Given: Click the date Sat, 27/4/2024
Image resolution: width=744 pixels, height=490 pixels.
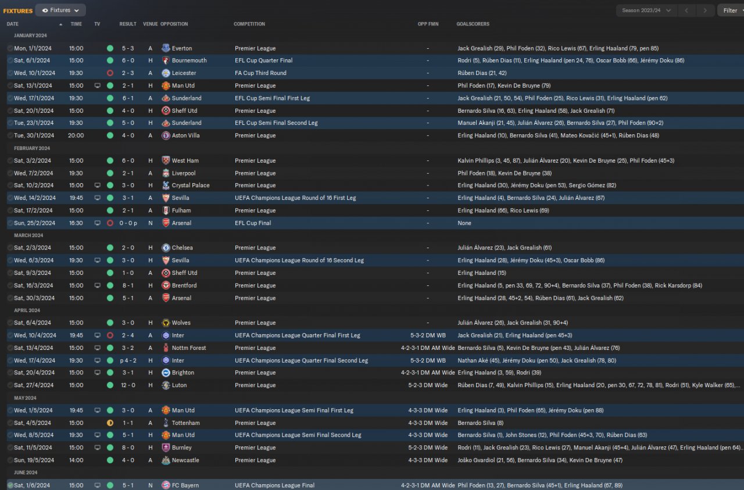Looking at the screenshot, I should [x=34, y=385].
